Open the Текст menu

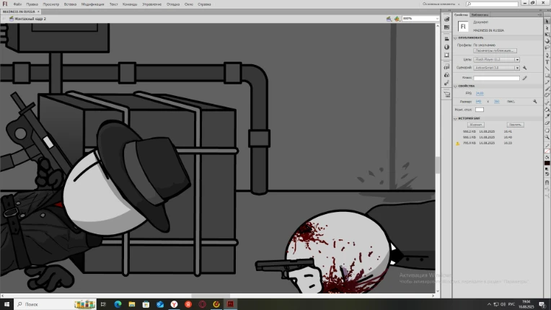113,4
